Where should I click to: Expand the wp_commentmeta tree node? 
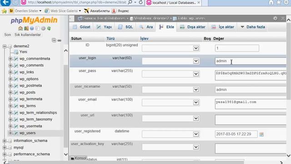click(10, 59)
